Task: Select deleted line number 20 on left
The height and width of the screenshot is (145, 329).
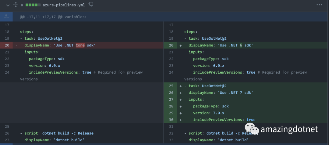Action: click(x=7, y=45)
